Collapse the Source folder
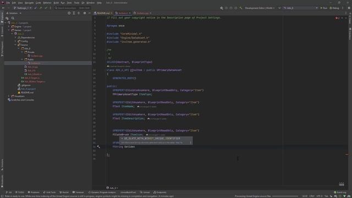This screenshot has height=198, width=352. pyautogui.click(x=15, y=45)
